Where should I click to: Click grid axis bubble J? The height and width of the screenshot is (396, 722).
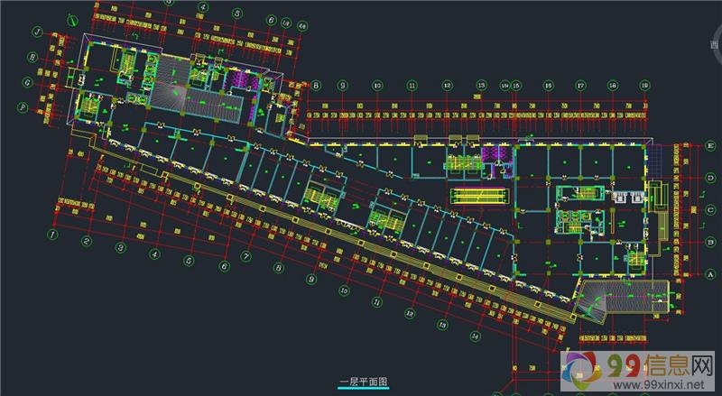(x=37, y=31)
